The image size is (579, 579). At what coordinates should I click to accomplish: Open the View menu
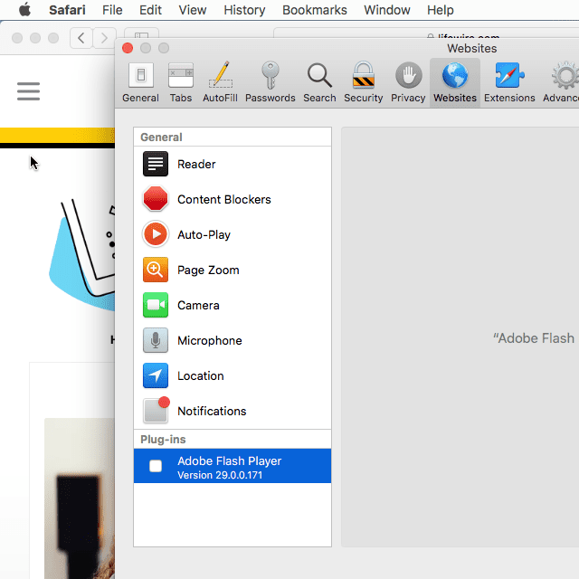[193, 10]
